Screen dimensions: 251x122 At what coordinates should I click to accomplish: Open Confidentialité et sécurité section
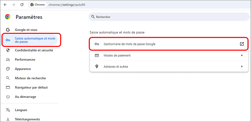(34, 50)
